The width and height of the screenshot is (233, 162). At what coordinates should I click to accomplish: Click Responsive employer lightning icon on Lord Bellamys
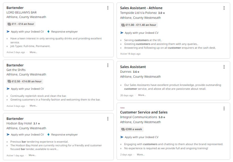pos(49,32)
